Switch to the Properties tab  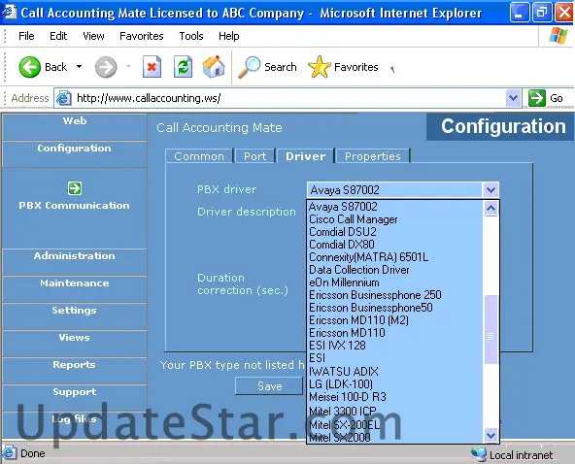click(x=373, y=156)
